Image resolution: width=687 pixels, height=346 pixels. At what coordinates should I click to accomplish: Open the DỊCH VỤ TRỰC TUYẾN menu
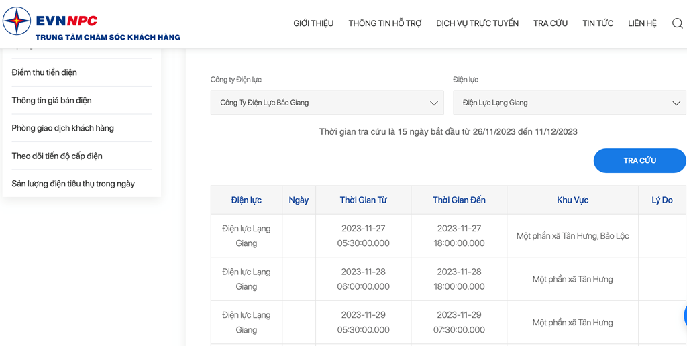tap(477, 23)
